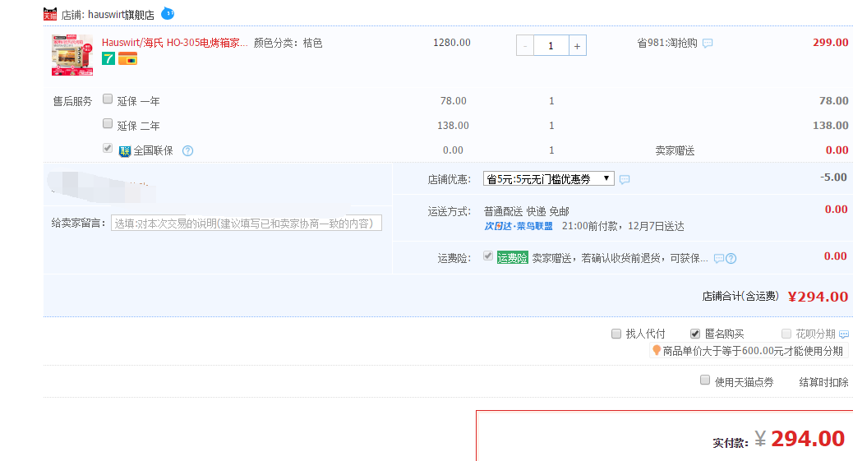
Task: Click the 卖家赠送 label in 全国联保 row
Action: 675,150
